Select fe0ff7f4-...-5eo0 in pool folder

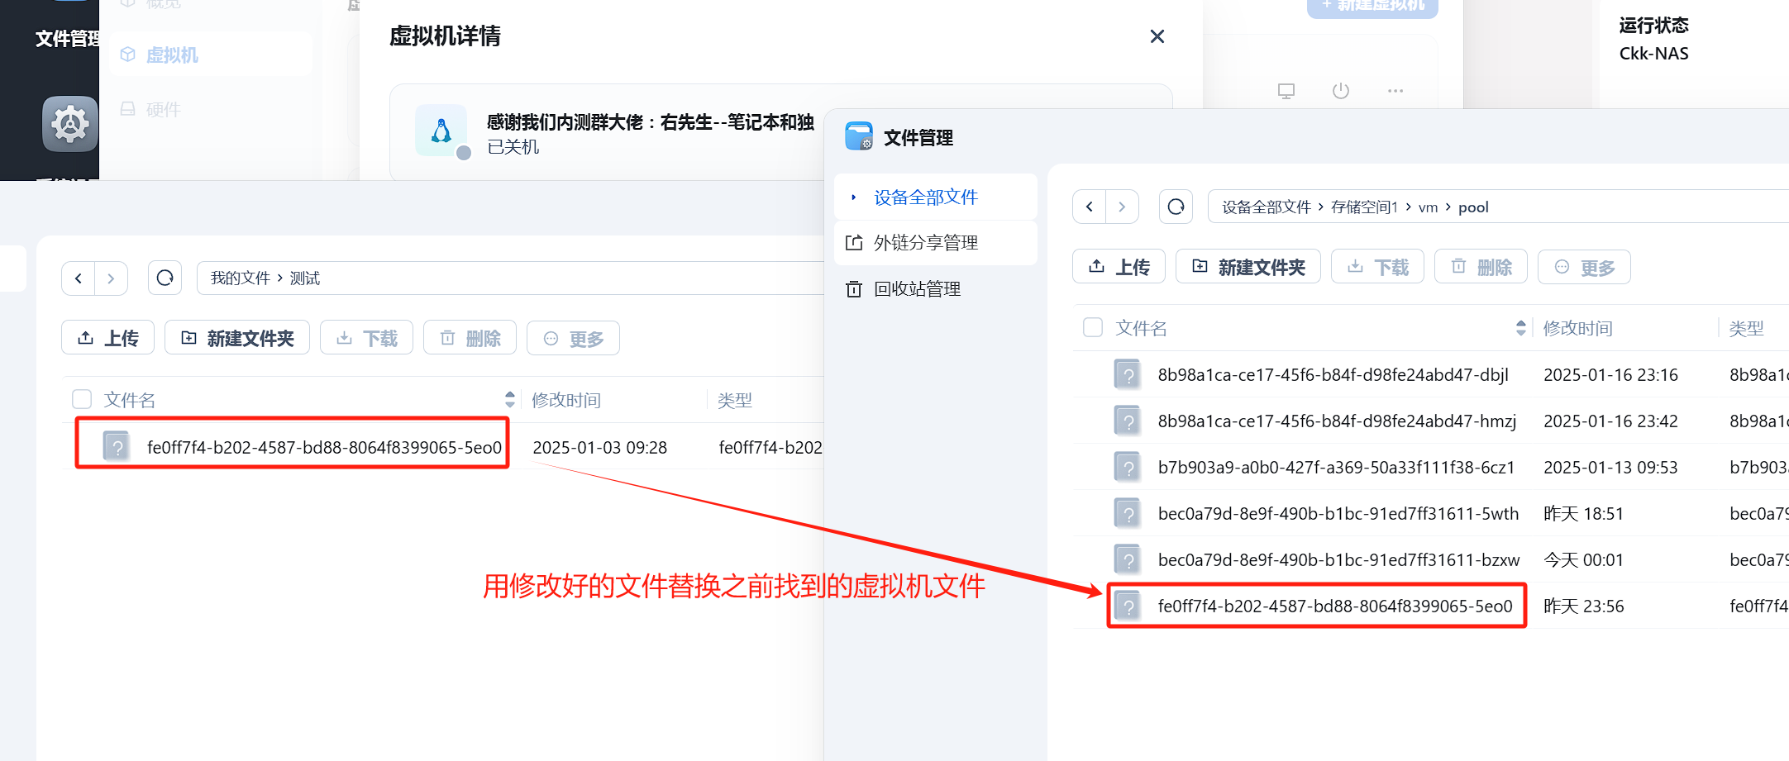[x=1335, y=606]
